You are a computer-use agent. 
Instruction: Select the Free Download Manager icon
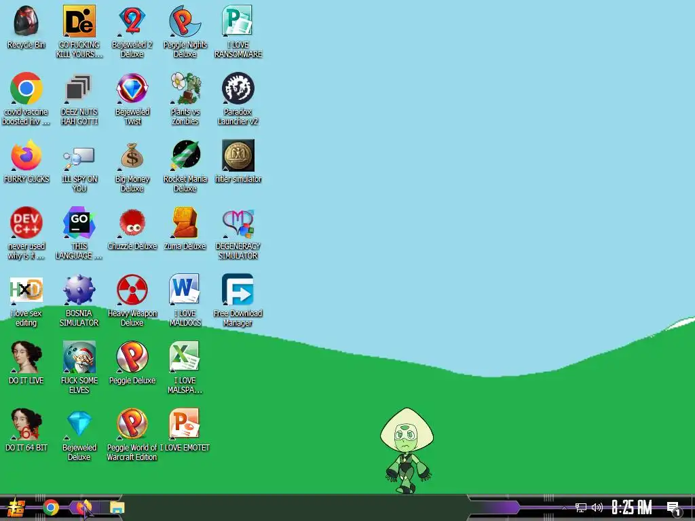[238, 290]
